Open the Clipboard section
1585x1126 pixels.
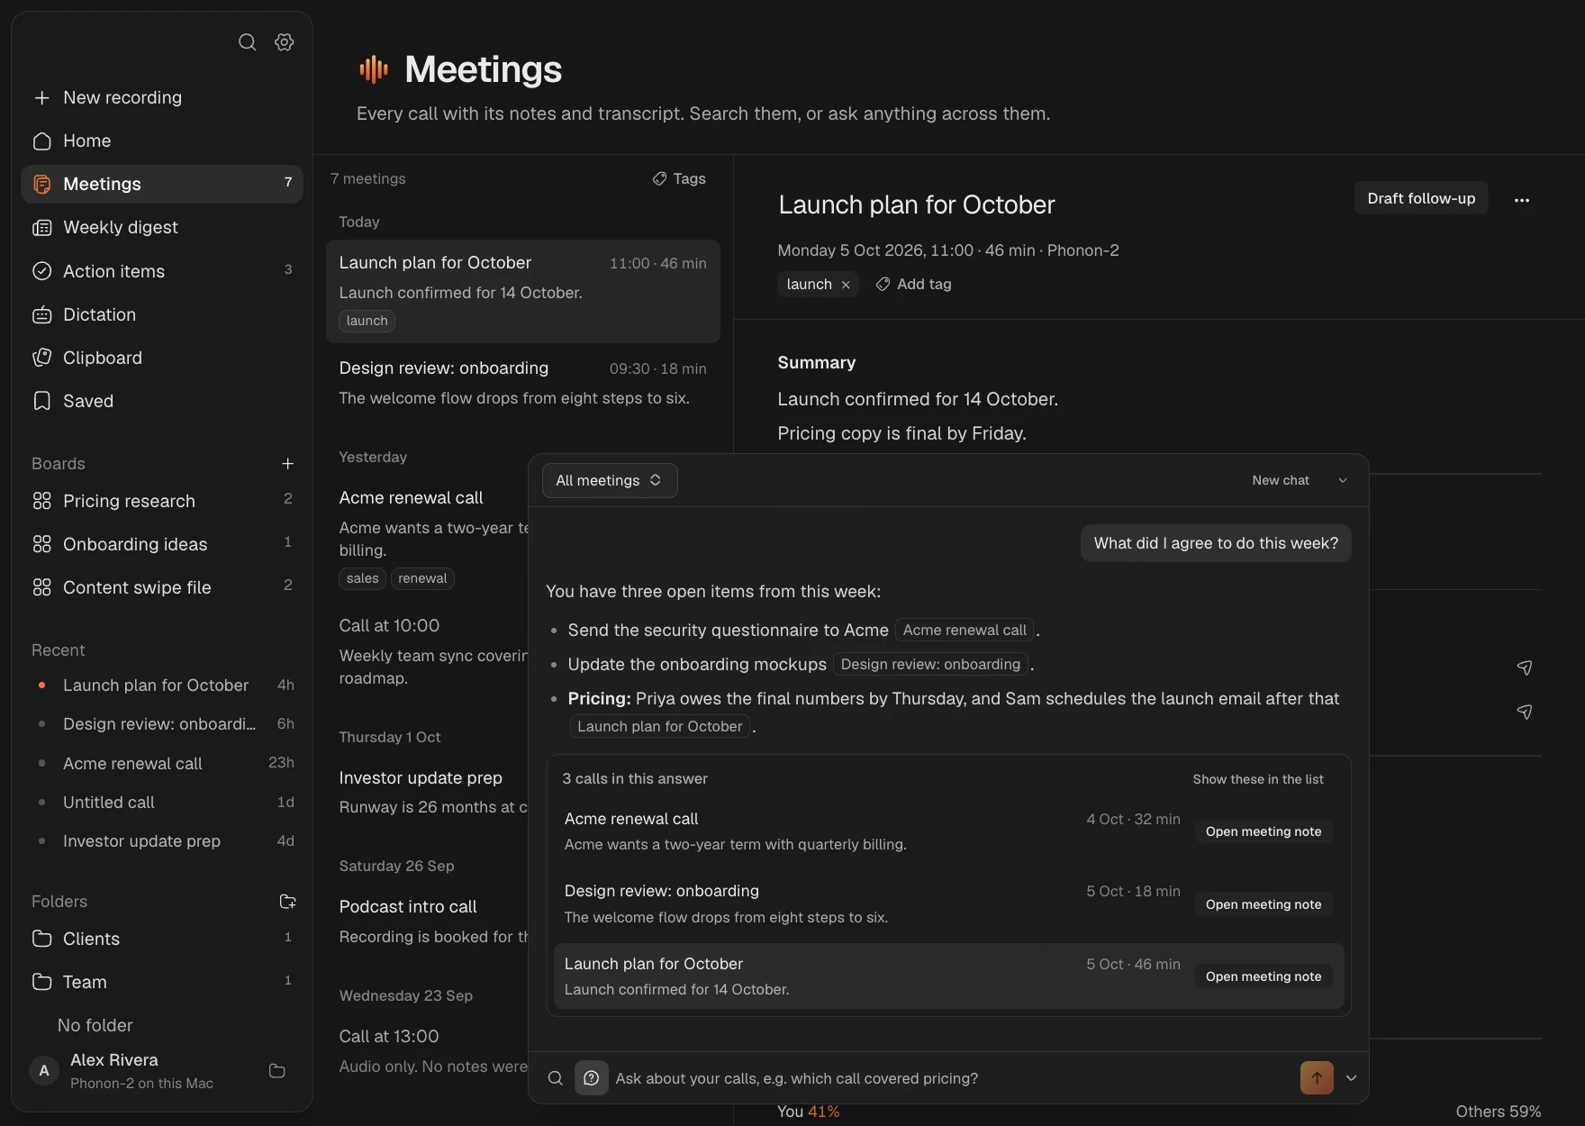tap(162, 358)
